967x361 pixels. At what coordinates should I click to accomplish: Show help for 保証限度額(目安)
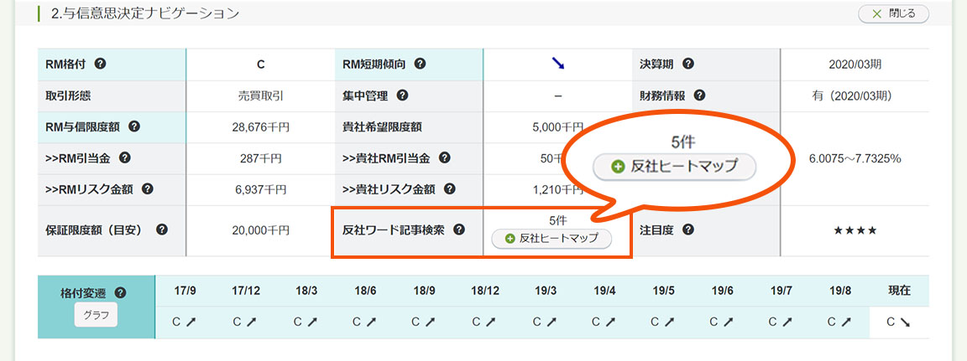(161, 229)
